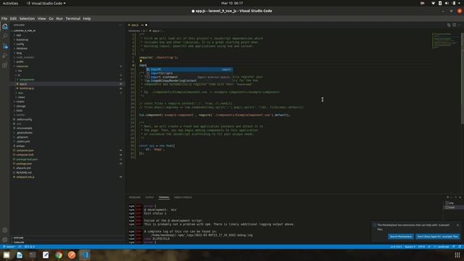Open Postman from the dock
The width and height of the screenshot is (464, 261).
point(72,255)
